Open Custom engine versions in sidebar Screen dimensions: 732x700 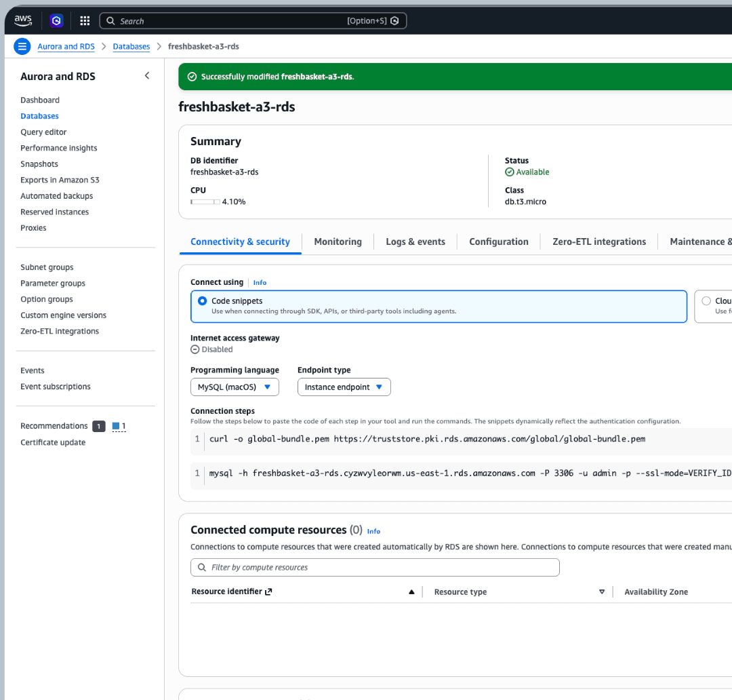[64, 315]
